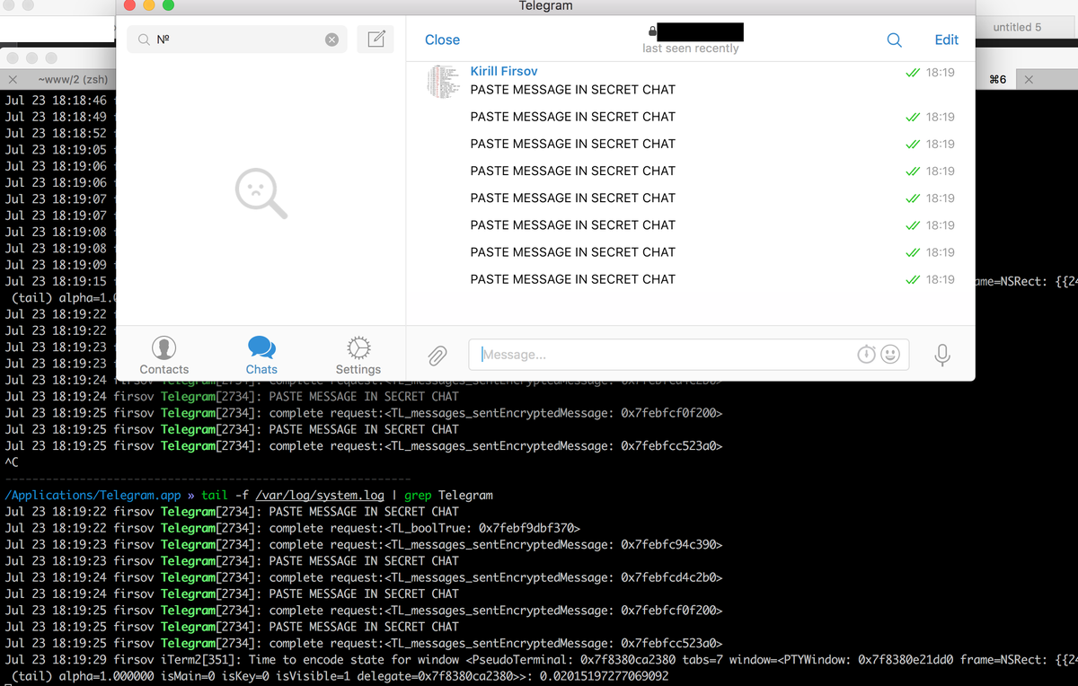Click the last seen recently status

tap(690, 48)
